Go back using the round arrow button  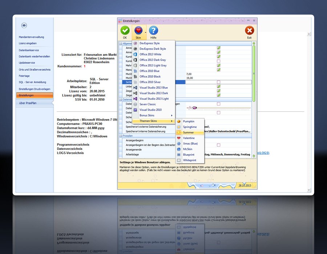coord(24,25)
